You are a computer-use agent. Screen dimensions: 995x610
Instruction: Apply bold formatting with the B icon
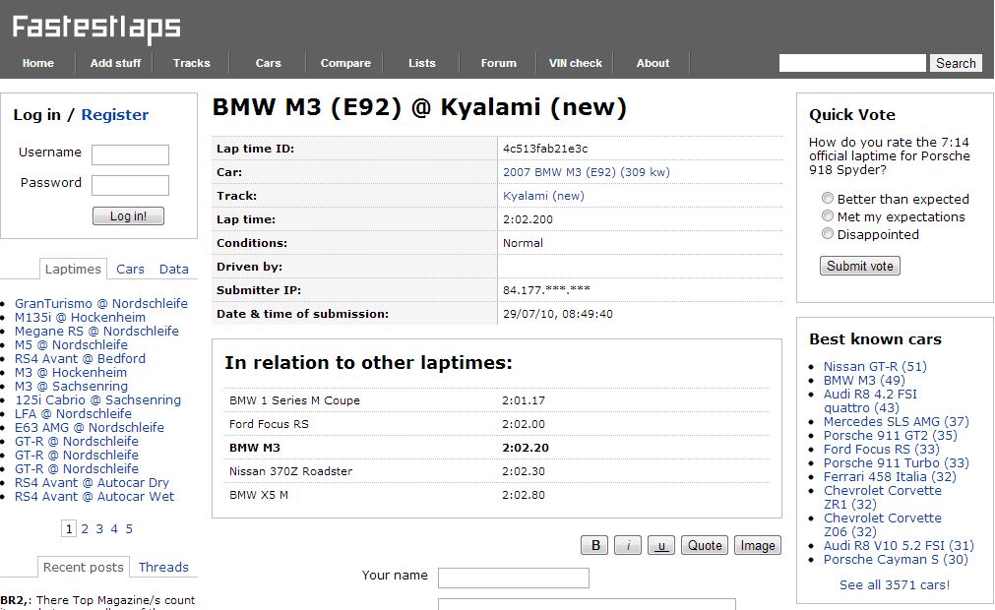tap(592, 545)
